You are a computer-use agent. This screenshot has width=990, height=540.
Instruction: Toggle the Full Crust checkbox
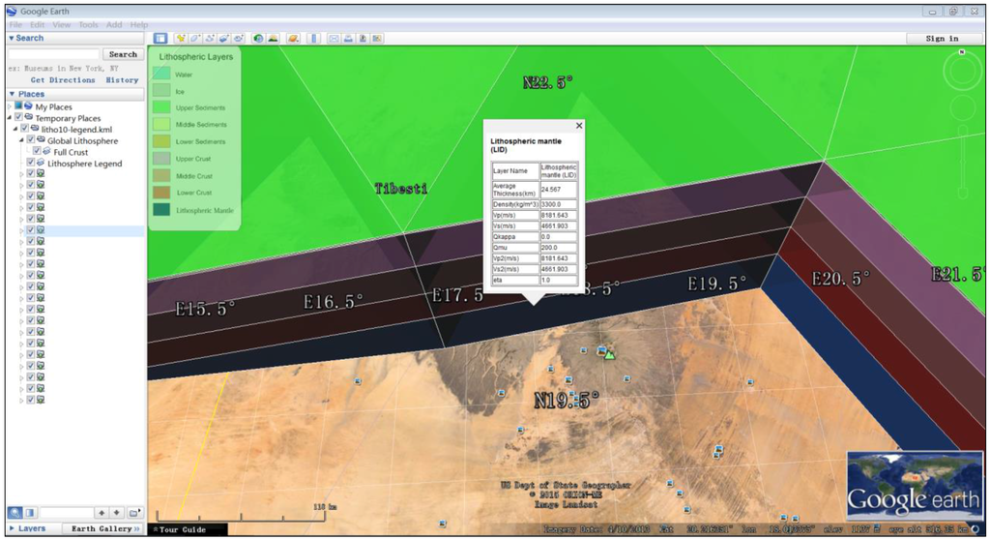pyautogui.click(x=37, y=152)
